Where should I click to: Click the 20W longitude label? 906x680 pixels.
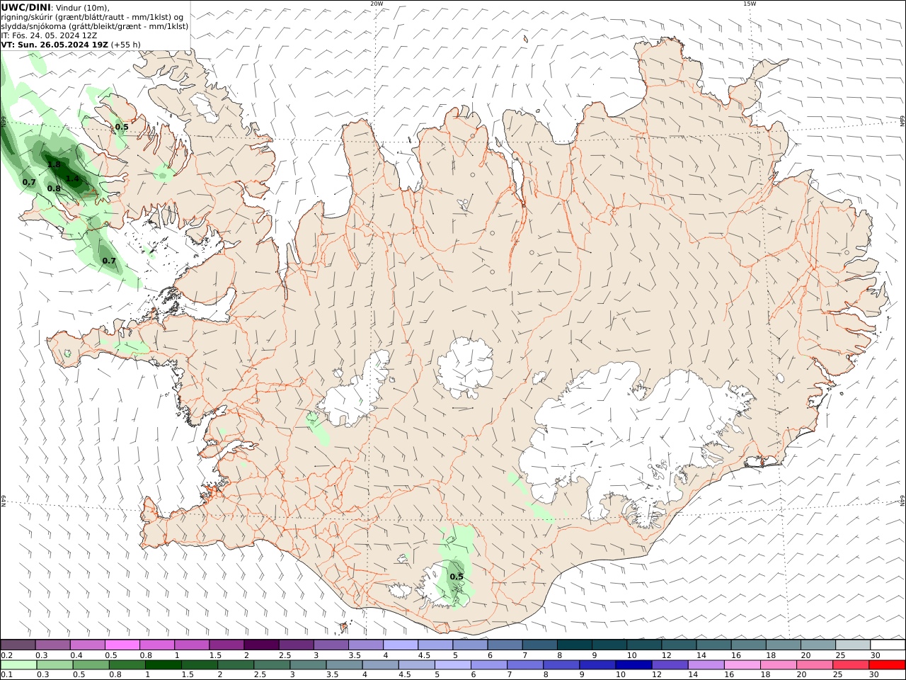pos(377,4)
